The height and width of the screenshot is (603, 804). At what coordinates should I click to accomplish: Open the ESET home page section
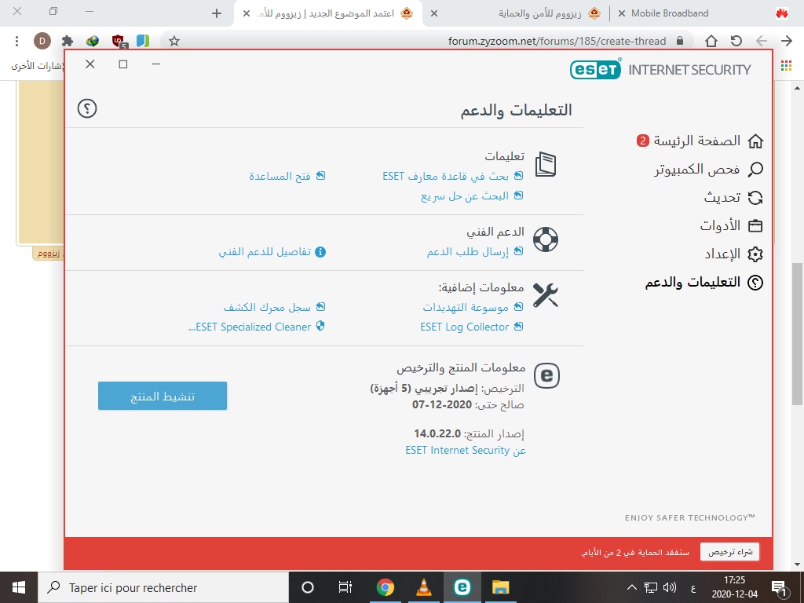click(700, 141)
